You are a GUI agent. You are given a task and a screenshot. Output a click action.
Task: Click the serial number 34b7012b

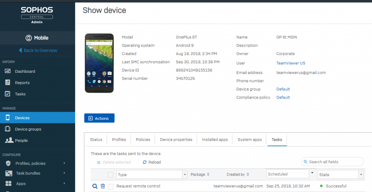(x=185, y=79)
